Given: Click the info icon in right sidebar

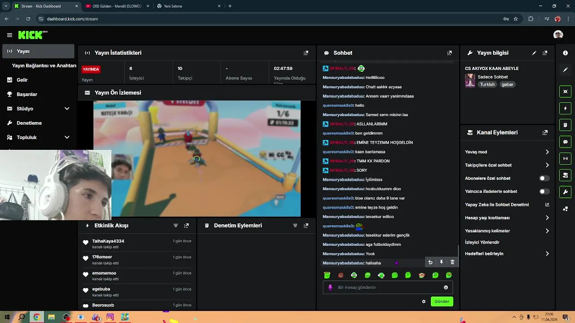Looking at the screenshot, I should pyautogui.click(x=565, y=53).
